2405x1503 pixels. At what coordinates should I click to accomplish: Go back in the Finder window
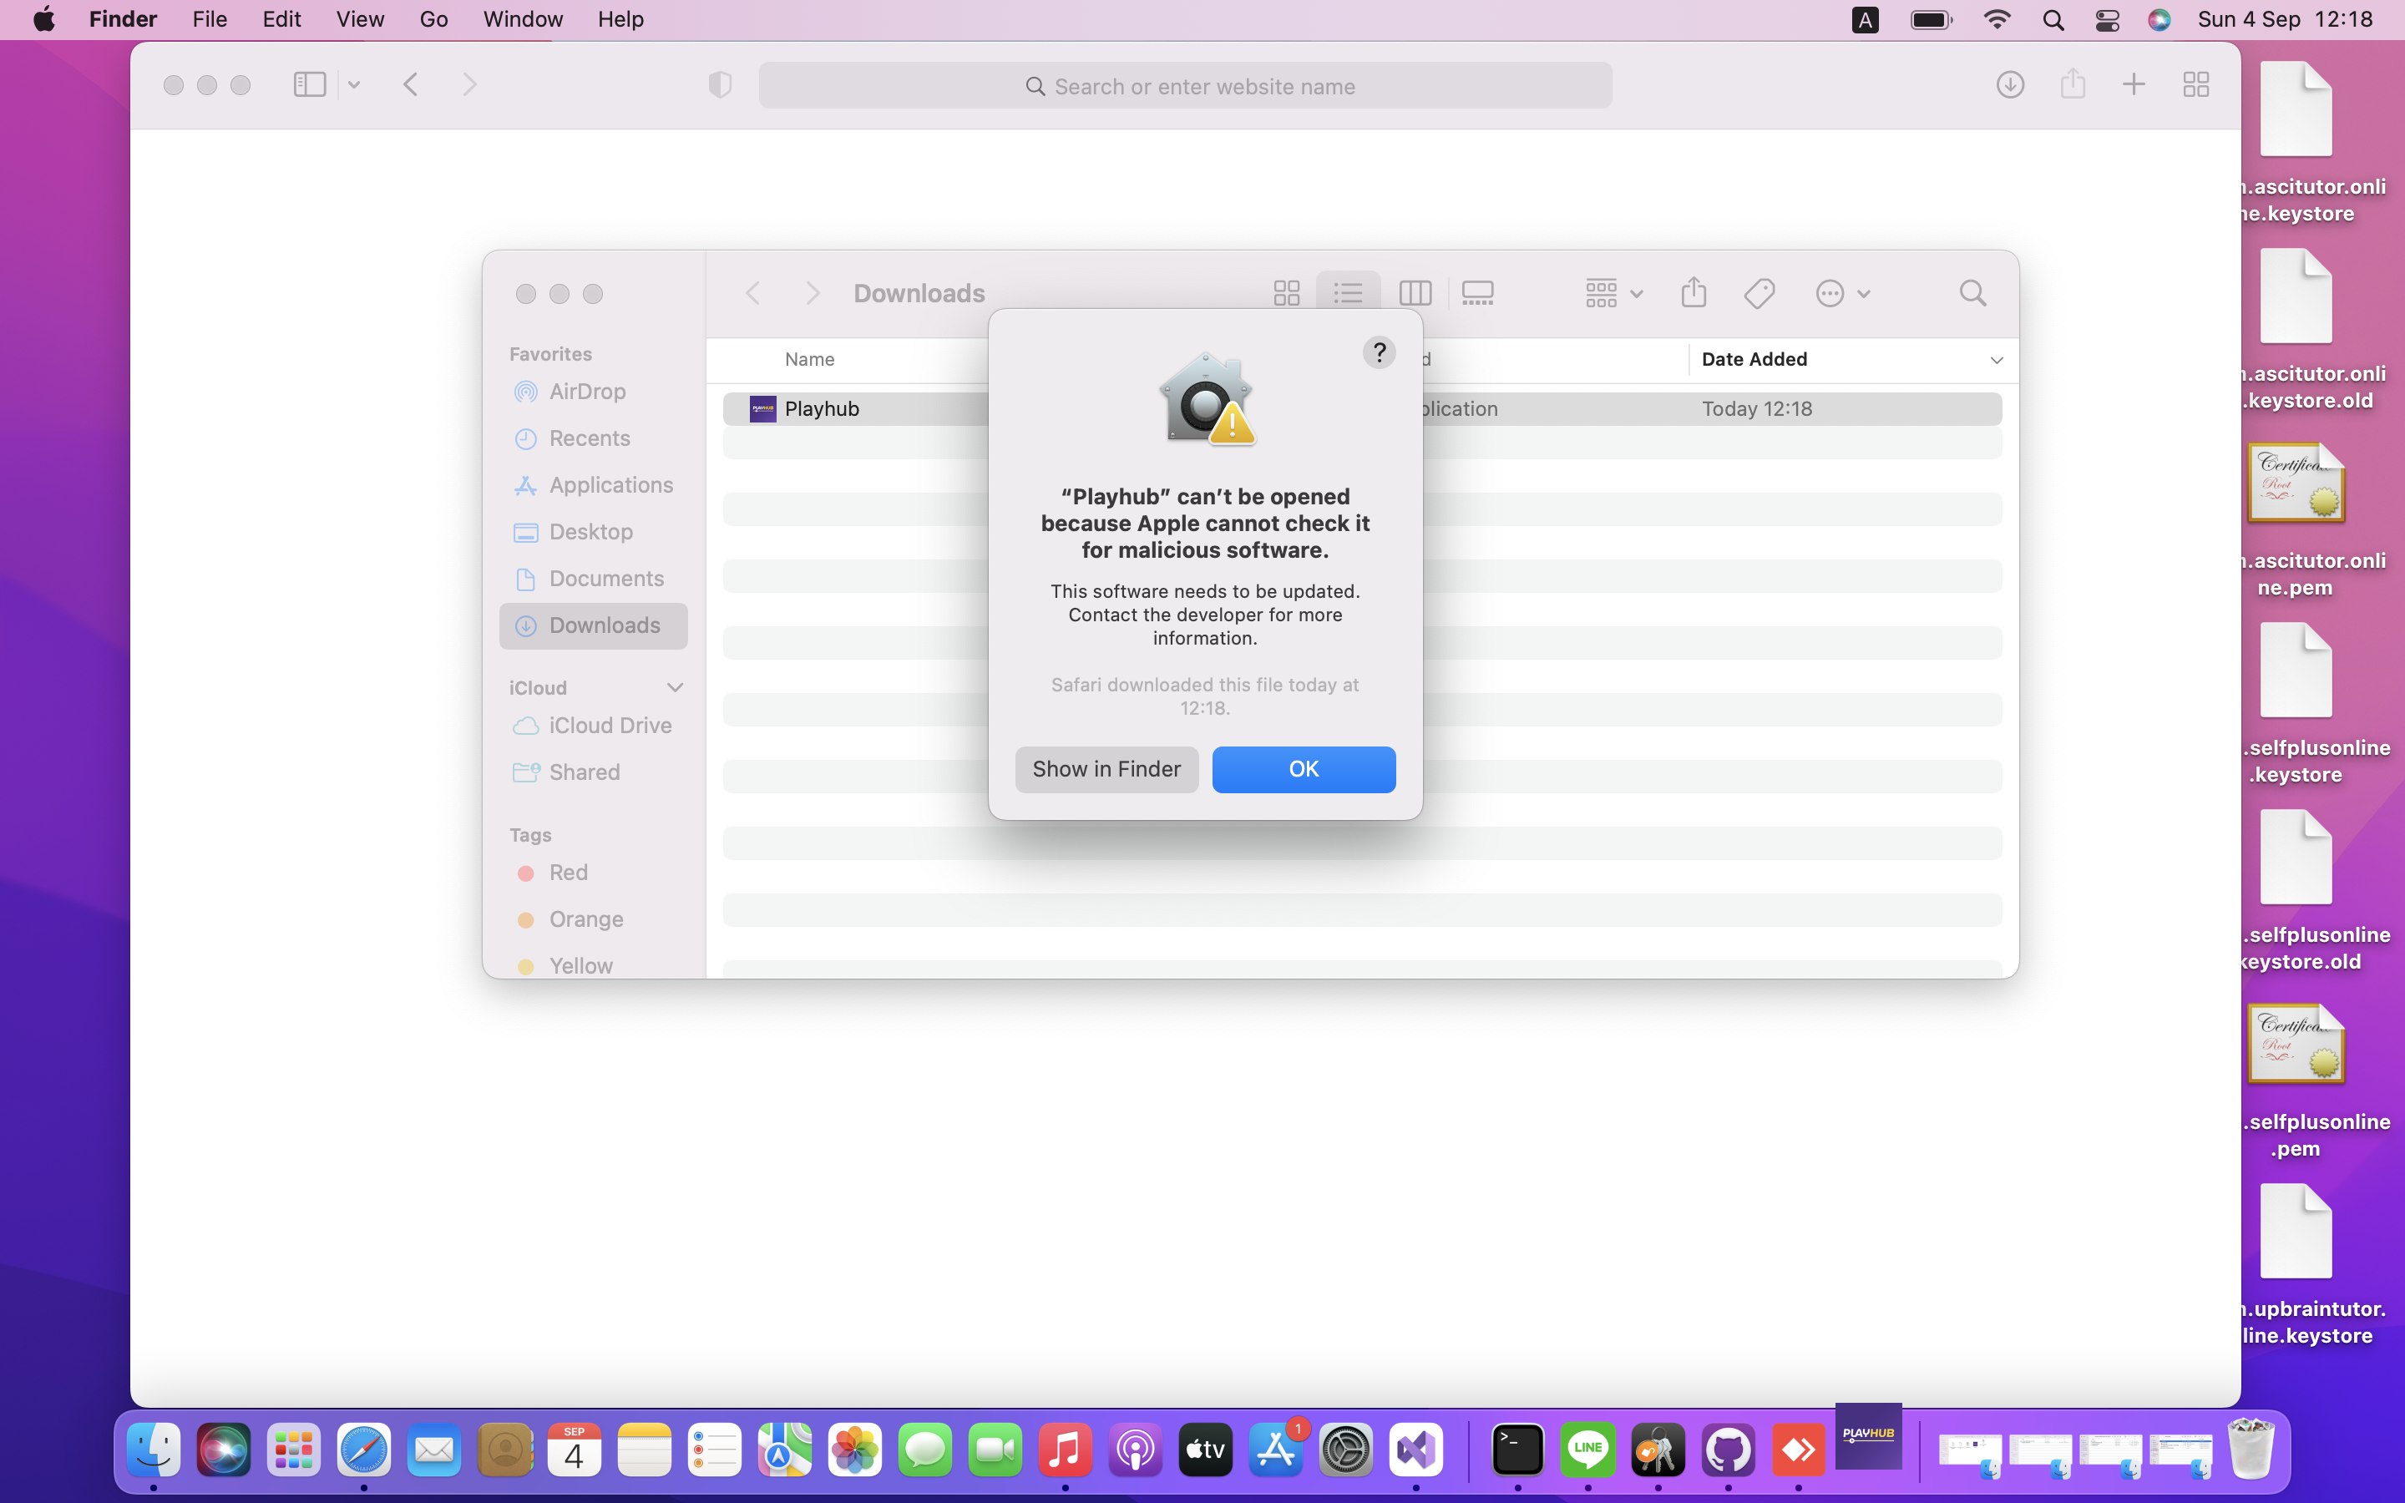[x=753, y=293]
